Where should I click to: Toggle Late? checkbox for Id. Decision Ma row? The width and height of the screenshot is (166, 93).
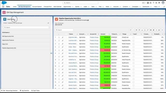(134, 50)
